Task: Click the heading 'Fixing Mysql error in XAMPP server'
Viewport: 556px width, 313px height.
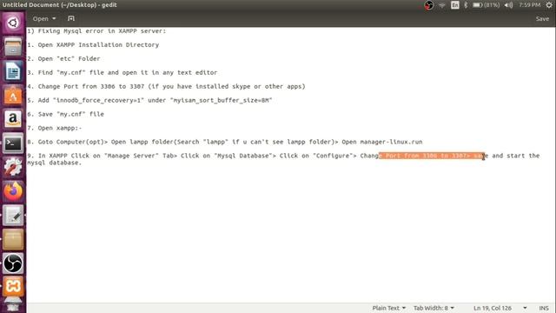Action: tap(96, 31)
